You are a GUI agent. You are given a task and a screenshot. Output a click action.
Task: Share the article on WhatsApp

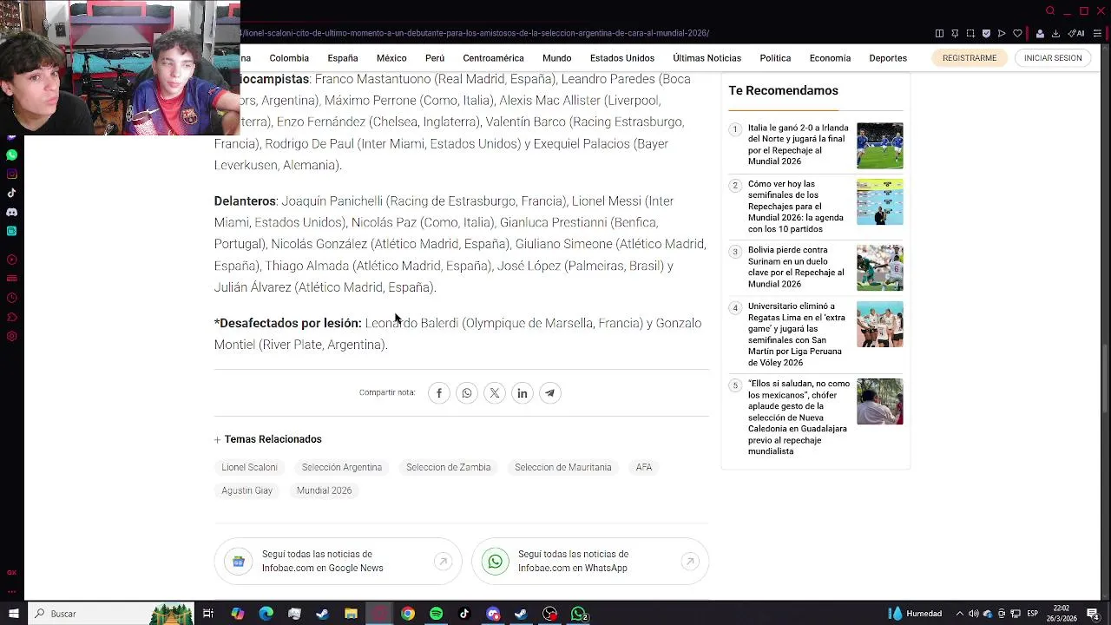pos(467,393)
